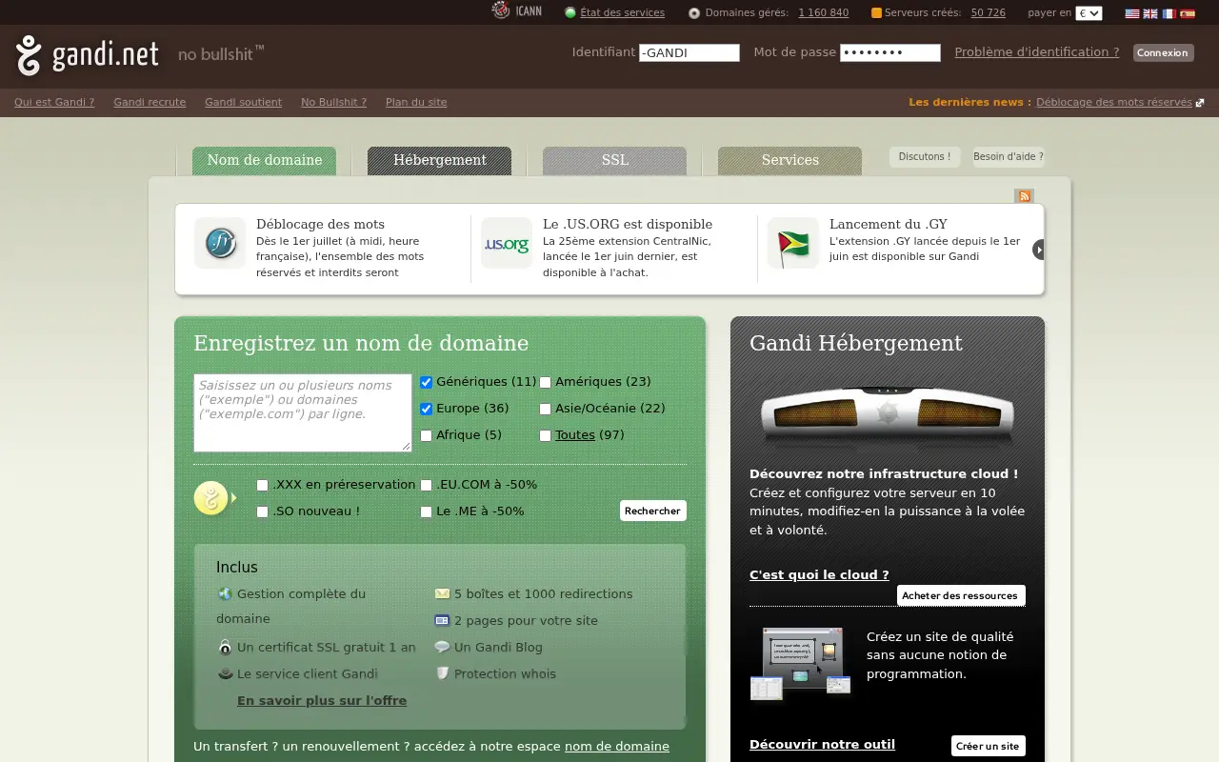Enable Le .ME à -50% option

coord(426,511)
